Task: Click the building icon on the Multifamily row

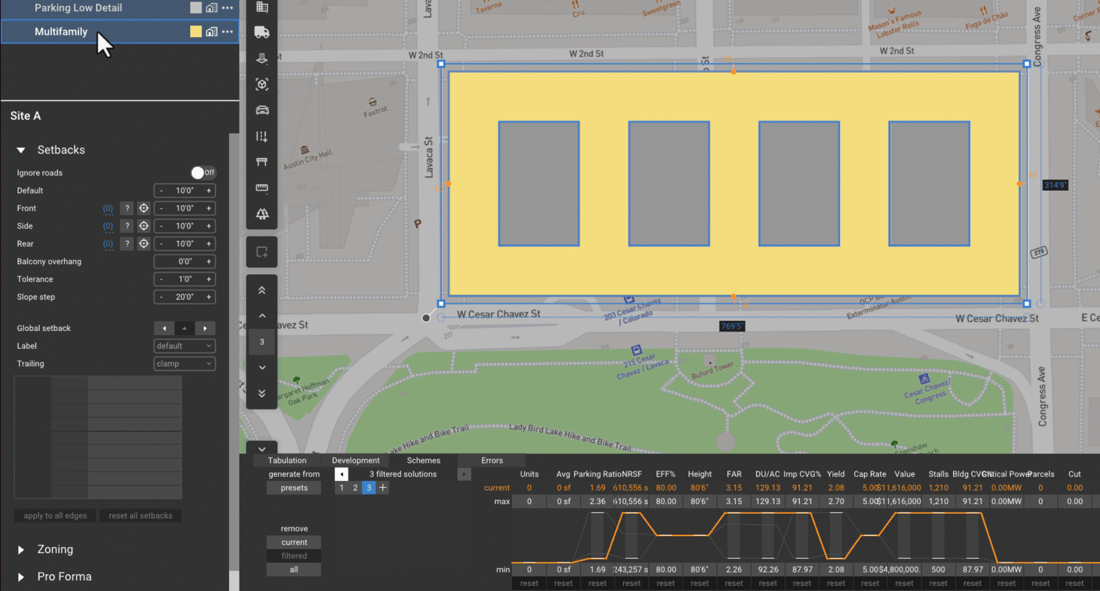Action: [x=211, y=31]
